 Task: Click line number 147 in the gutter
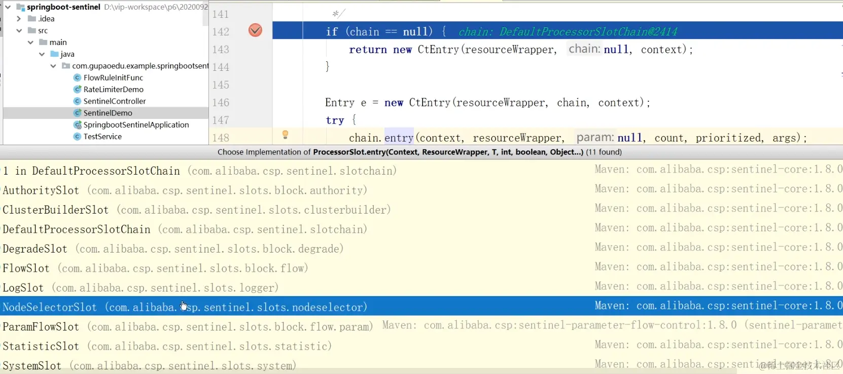[221, 120]
